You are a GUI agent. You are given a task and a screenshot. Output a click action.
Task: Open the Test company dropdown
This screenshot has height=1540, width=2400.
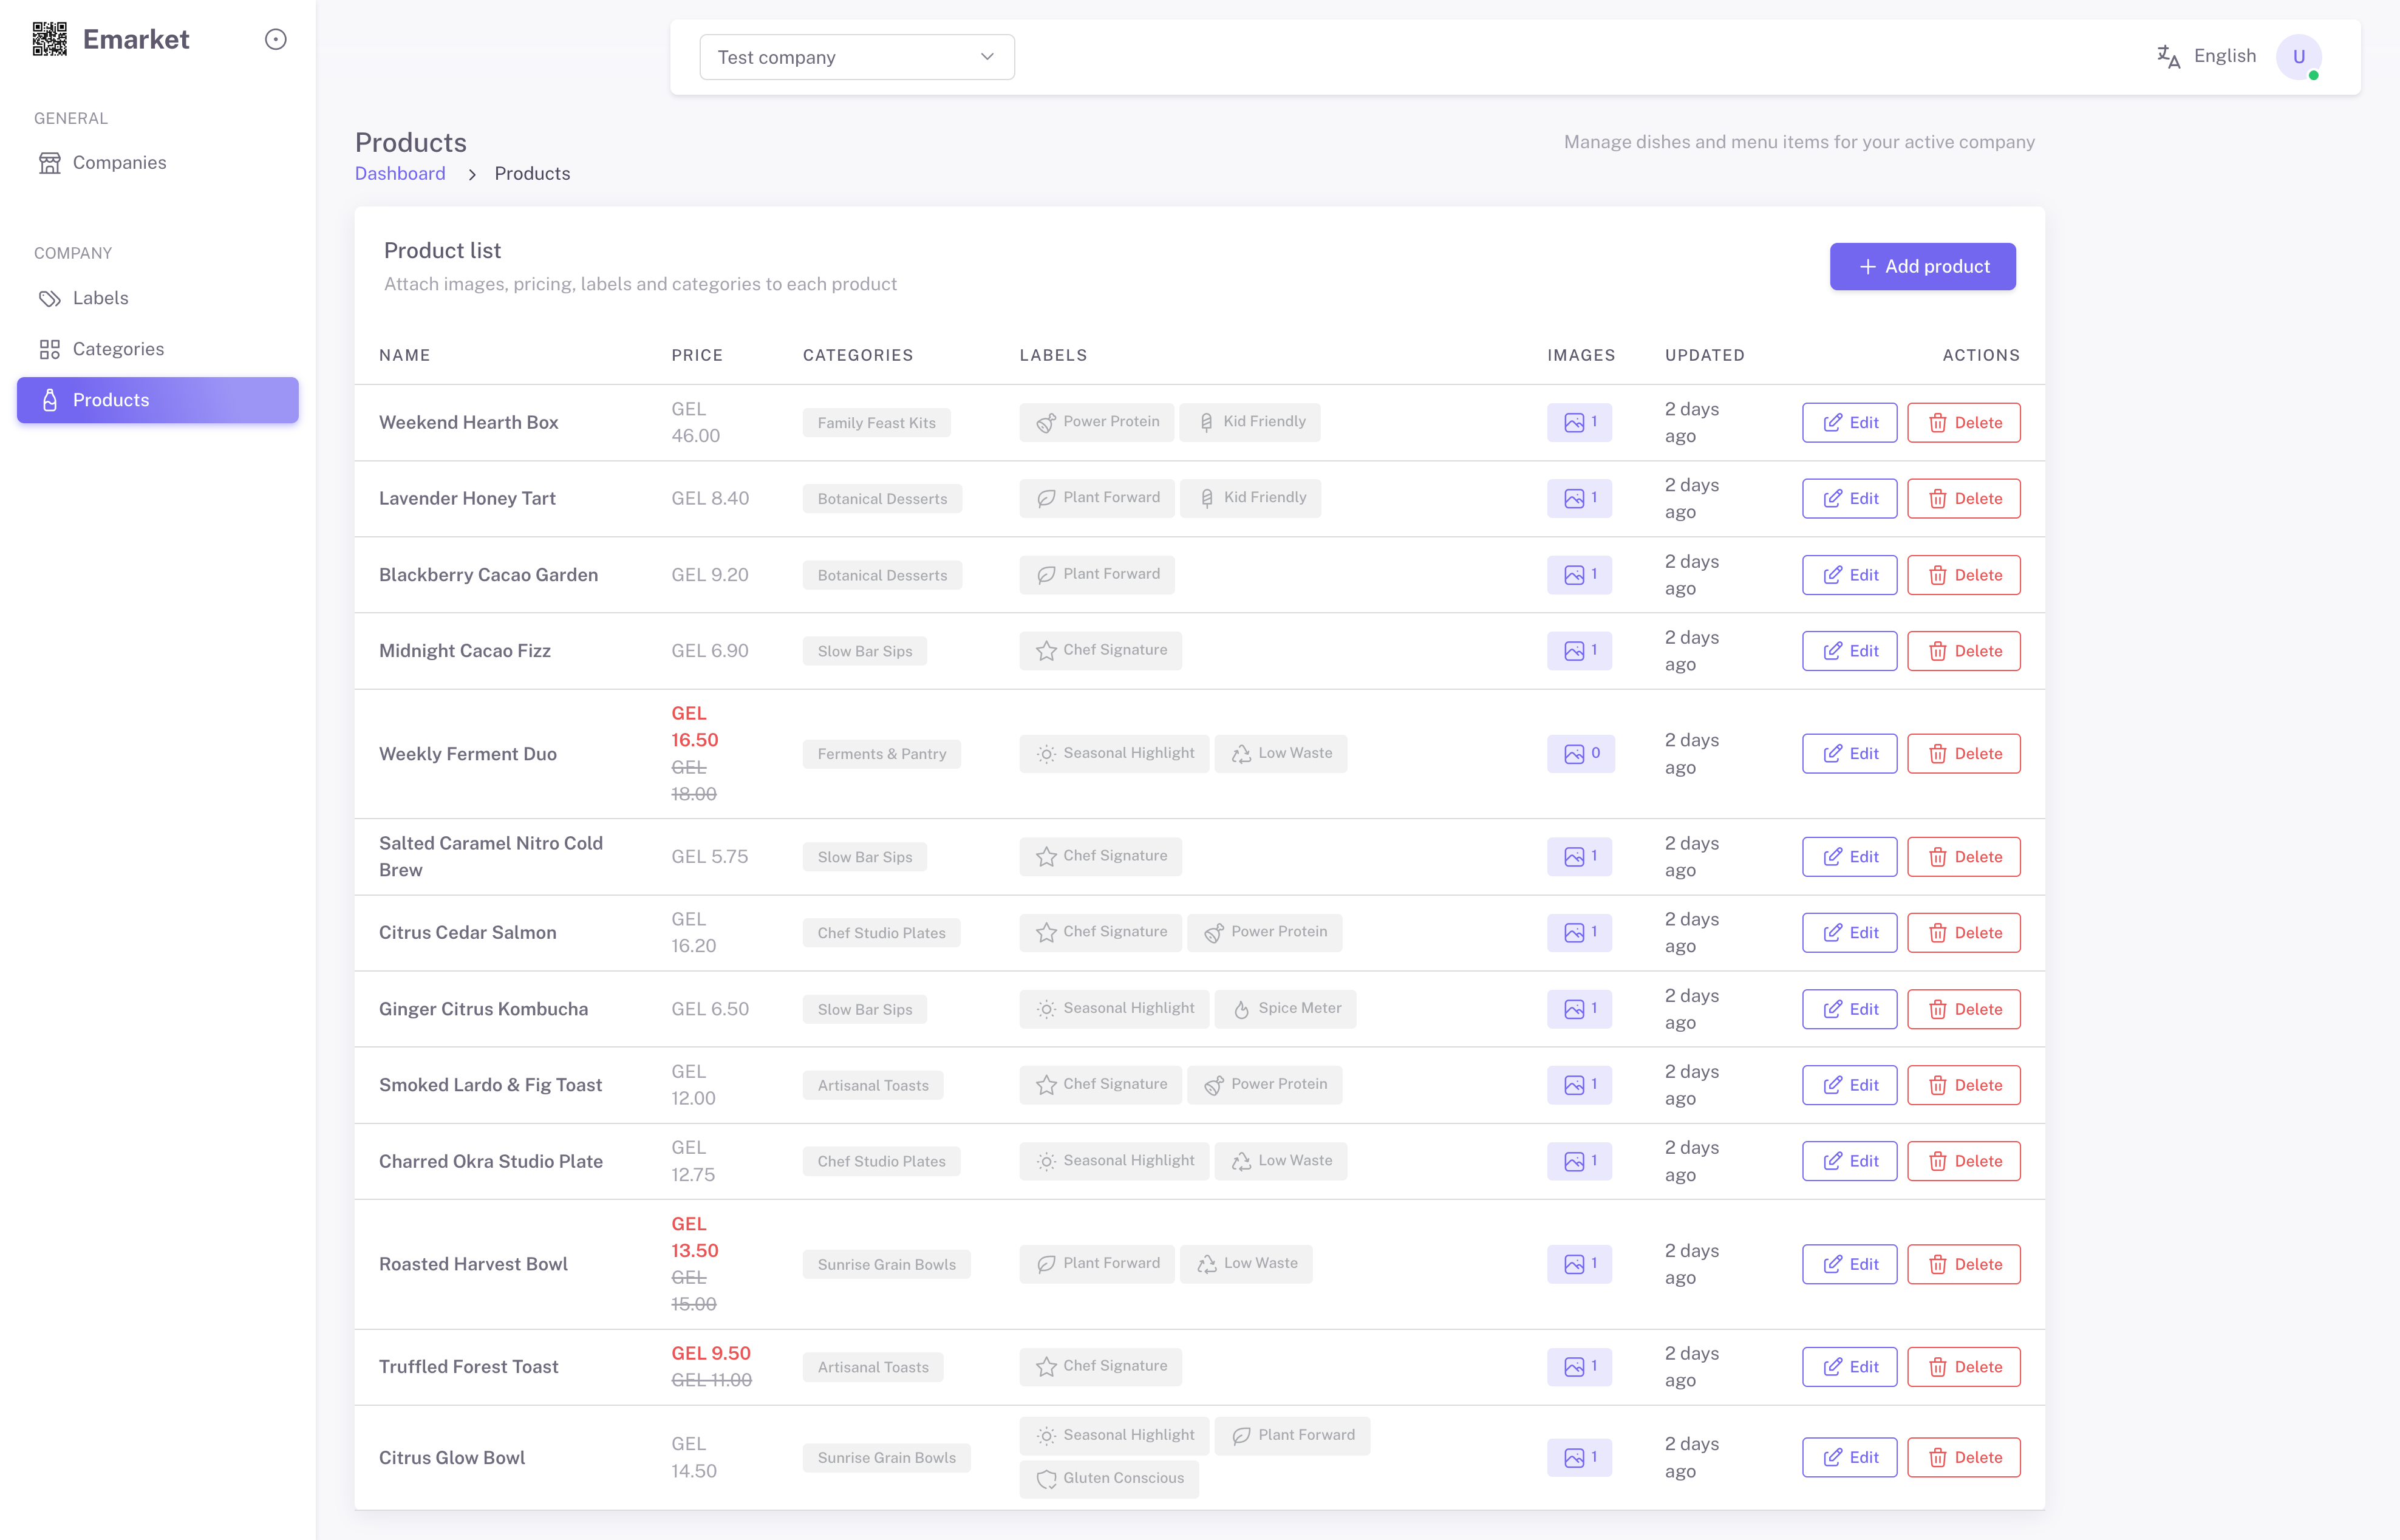856,57
